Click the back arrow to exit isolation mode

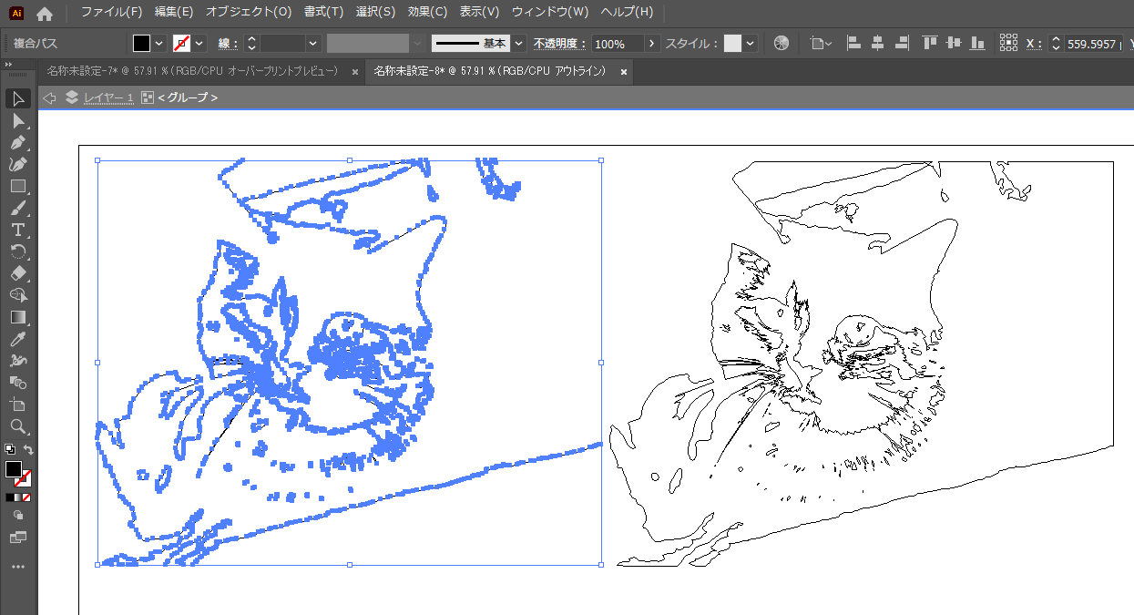[x=50, y=97]
